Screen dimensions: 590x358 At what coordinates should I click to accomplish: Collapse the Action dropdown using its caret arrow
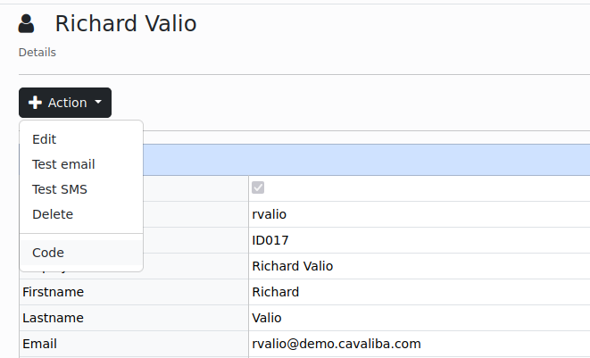pyautogui.click(x=98, y=103)
